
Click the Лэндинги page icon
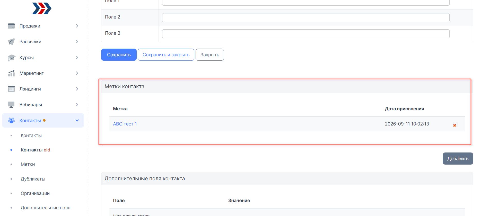tap(11, 89)
